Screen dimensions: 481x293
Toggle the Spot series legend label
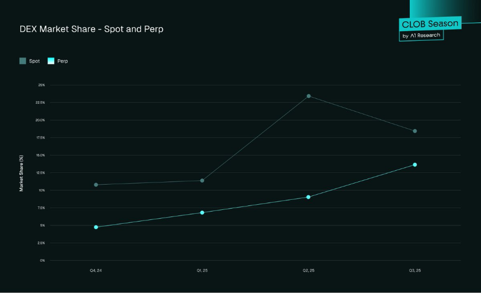coord(34,61)
